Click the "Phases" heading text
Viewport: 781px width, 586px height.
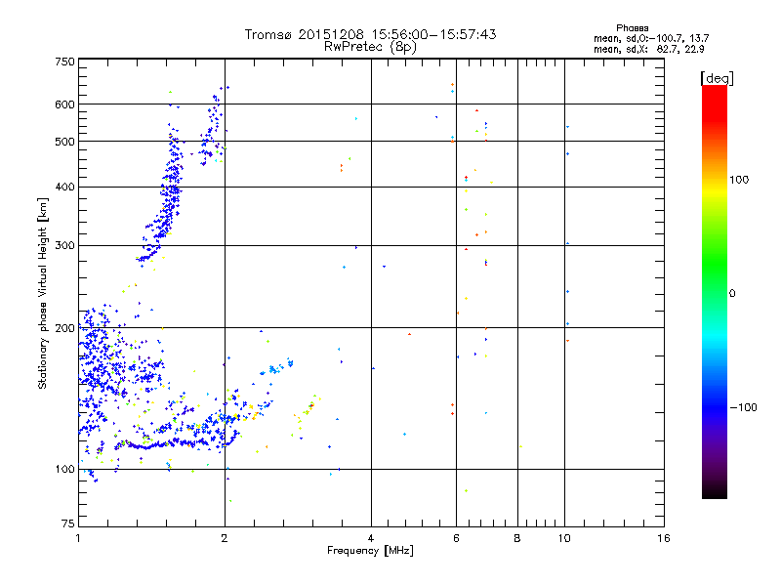pos(632,28)
